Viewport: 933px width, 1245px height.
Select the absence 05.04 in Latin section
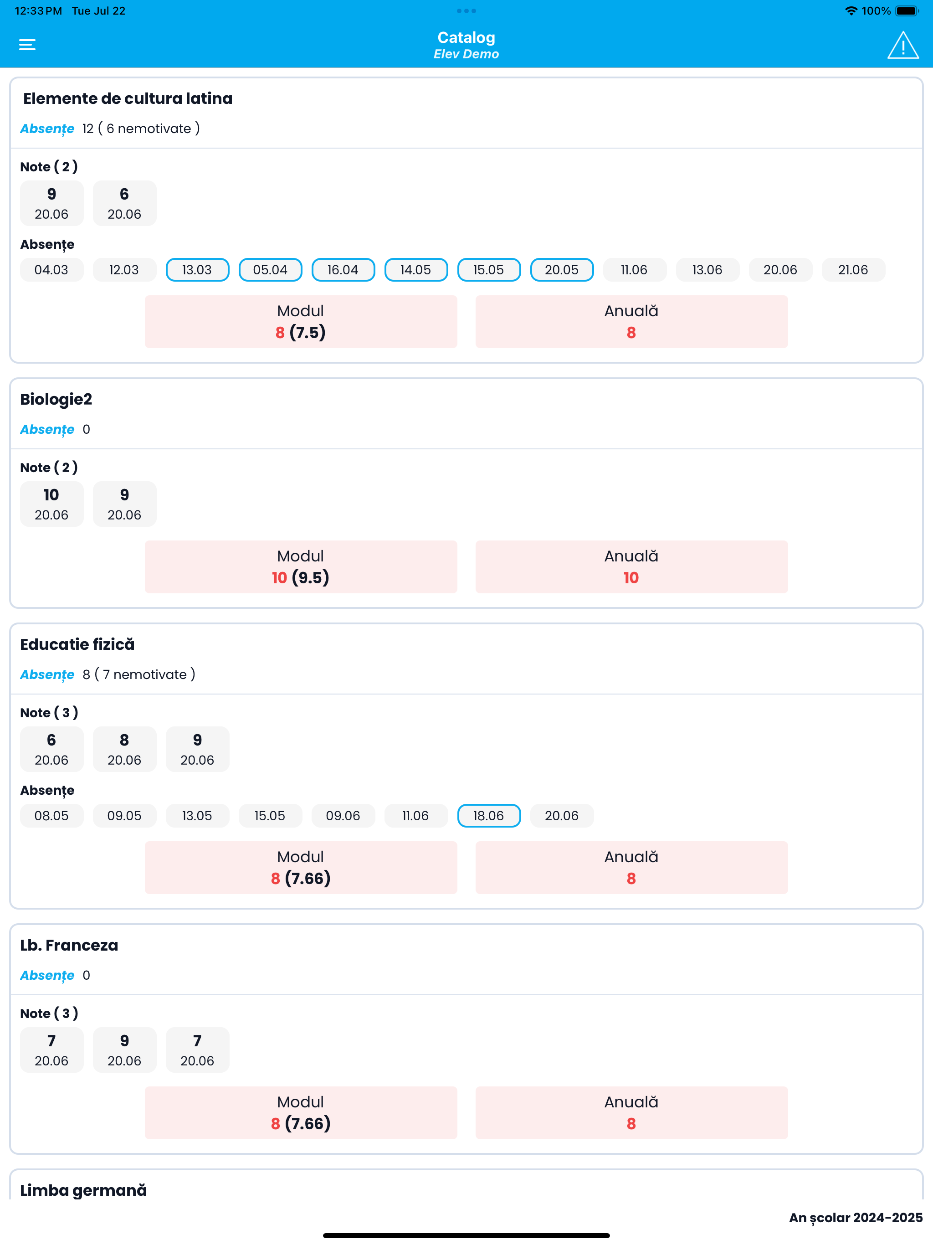[270, 270]
